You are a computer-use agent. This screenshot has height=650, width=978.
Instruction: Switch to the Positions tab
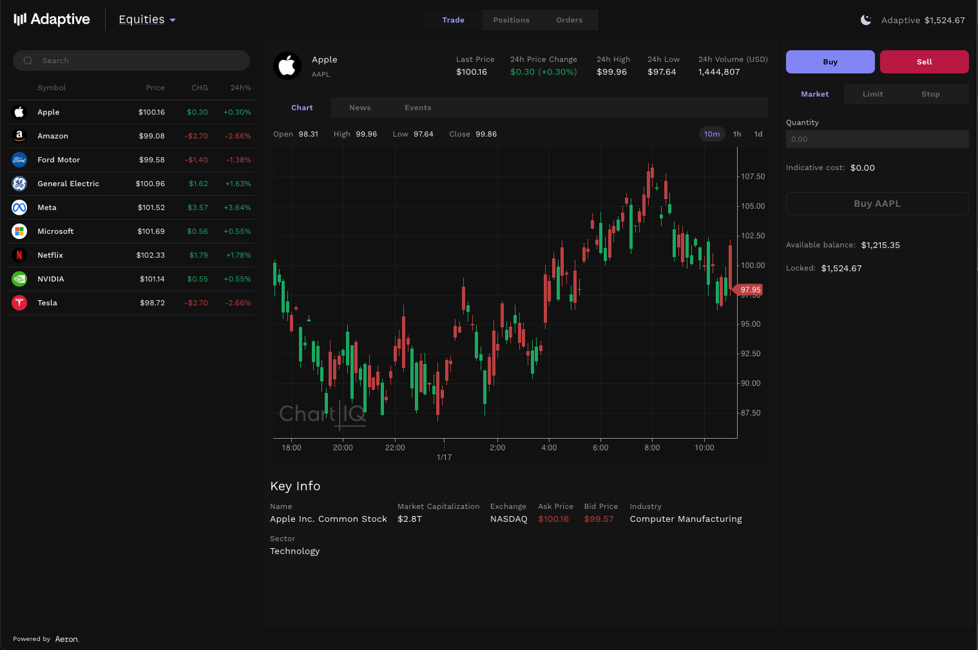(x=511, y=20)
